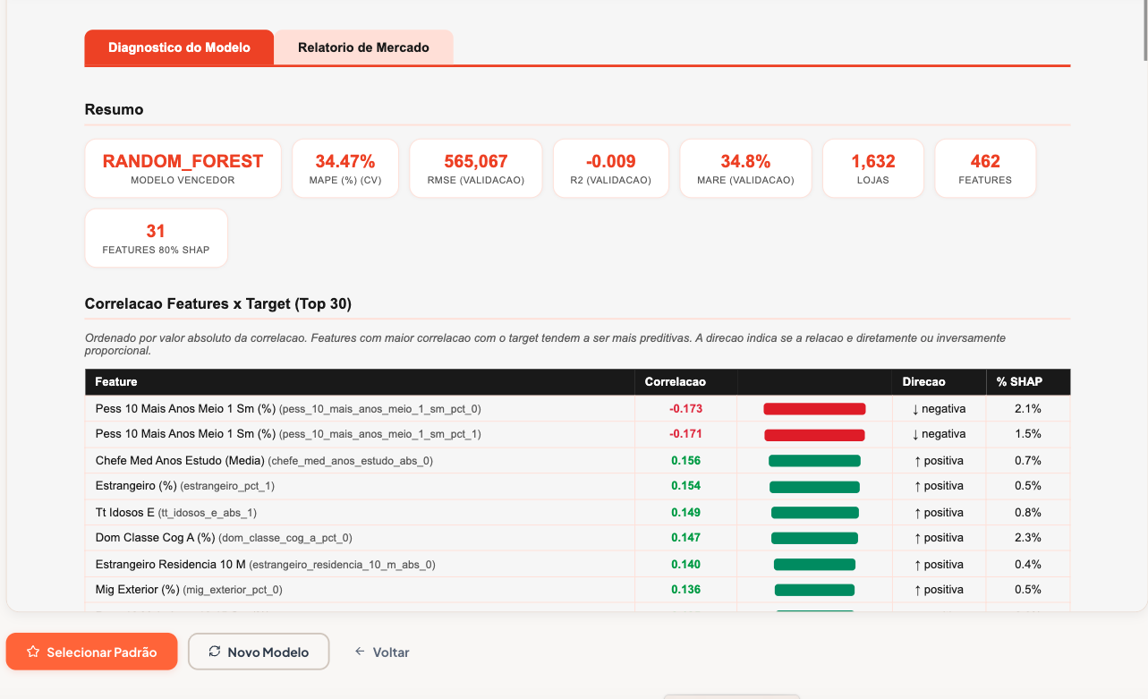Click positiva direction in Tt Idosos E row
Viewport: 1148px width, 699px height.
(939, 513)
